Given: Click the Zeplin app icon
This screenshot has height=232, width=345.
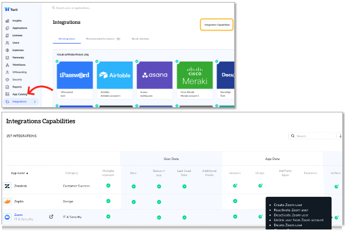Looking at the screenshot, I should pos(7,201).
